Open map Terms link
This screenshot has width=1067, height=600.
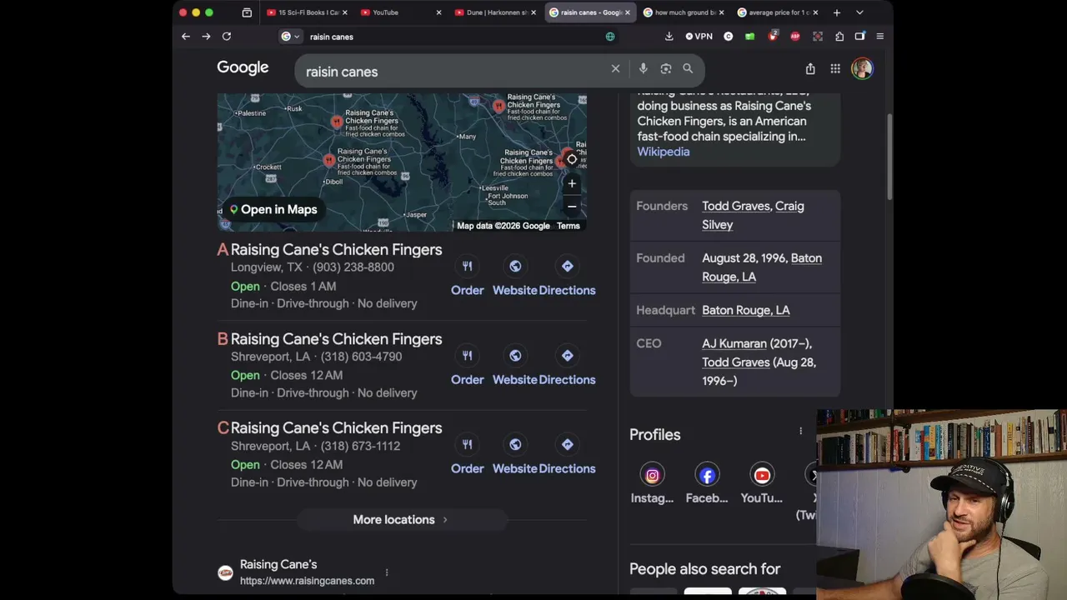click(x=568, y=226)
